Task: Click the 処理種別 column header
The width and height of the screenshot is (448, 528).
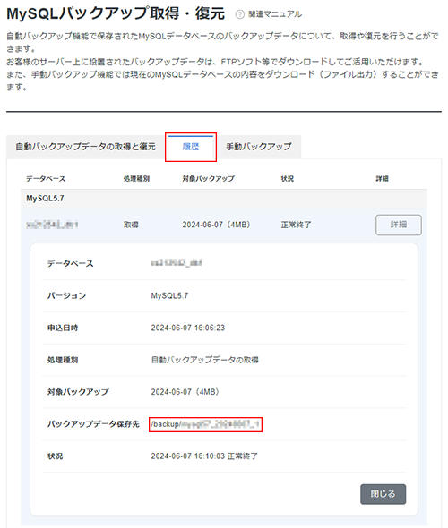Action: pos(136,179)
